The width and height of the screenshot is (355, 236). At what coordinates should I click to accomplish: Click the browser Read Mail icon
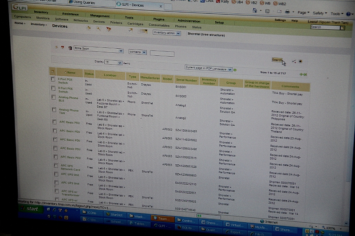click(x=280, y=12)
